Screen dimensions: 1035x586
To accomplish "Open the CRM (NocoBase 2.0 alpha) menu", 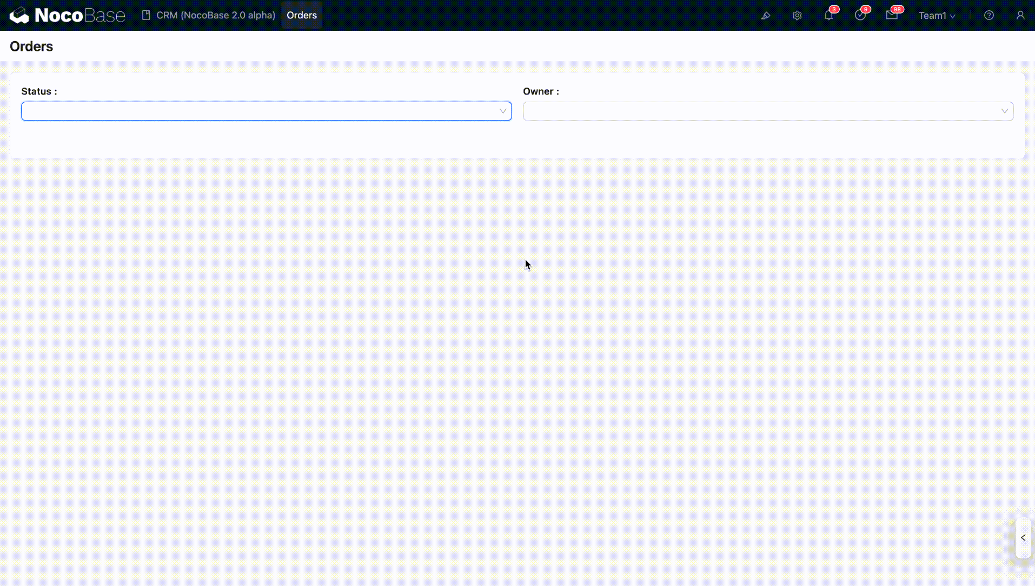I will (215, 15).
